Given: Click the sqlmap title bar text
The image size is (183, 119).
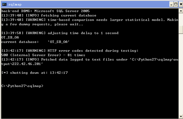Looking at the screenshot, I should pyautogui.click(x=15, y=4).
